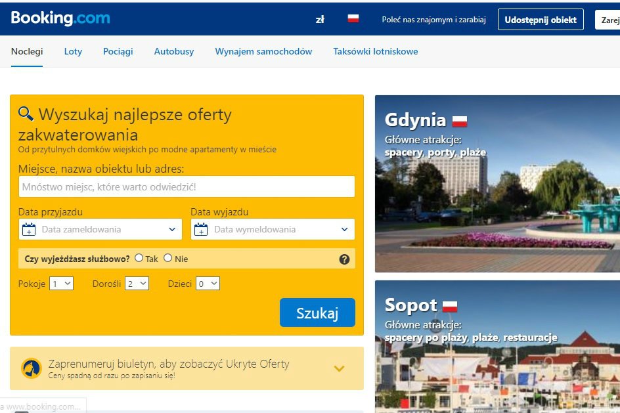The image size is (620, 413).
Task: Click the Szukaj button
Action: coord(317,313)
